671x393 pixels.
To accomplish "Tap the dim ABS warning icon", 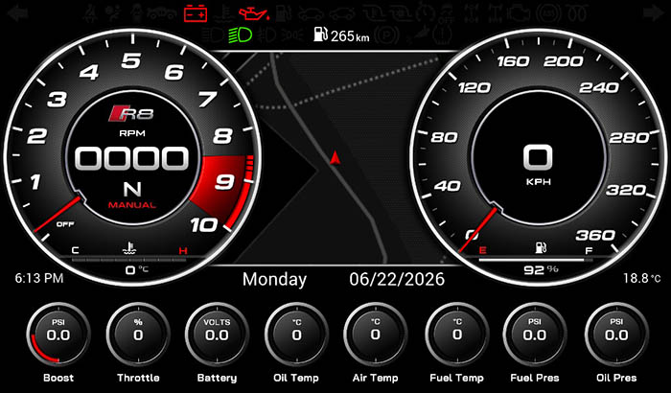I will tap(548, 13).
